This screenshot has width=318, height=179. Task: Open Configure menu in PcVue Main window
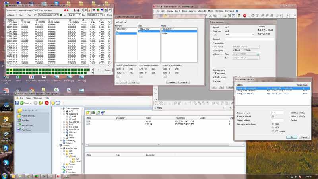[x=230, y=11]
